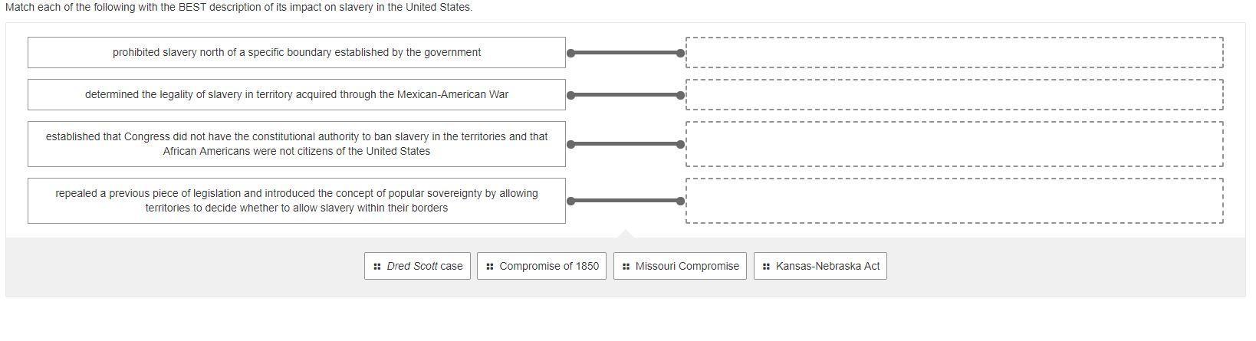This screenshot has height=341, width=1256.
Task: Click the description about Congress's constitutional authority
Action: (x=297, y=144)
